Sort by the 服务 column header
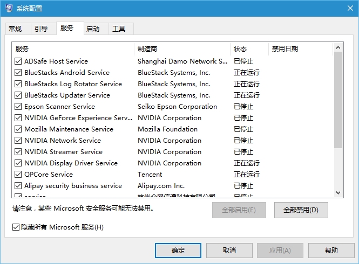 pos(73,48)
